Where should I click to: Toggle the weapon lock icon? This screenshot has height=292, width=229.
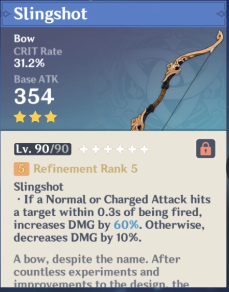click(206, 149)
